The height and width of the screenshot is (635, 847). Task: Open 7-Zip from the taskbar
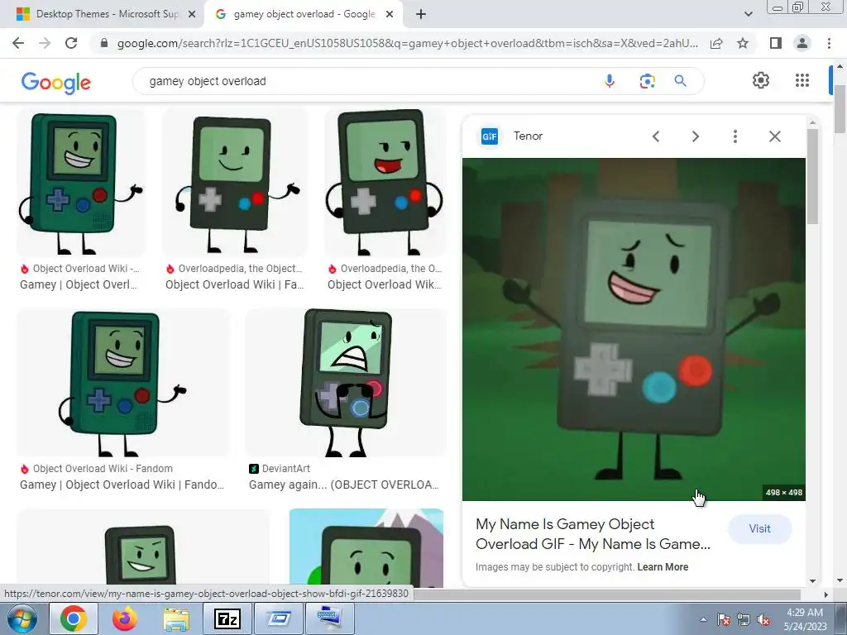tap(227, 618)
